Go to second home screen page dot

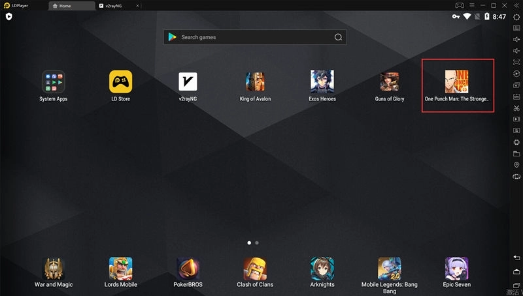point(257,243)
